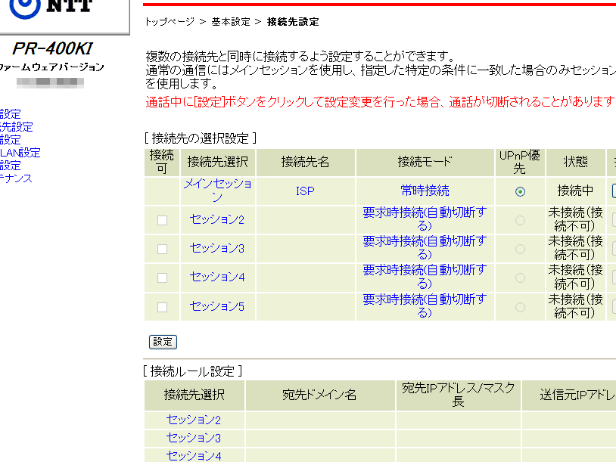Click セッション2's 要求時接続 mode link
Viewport: 616px width, 462px height.
pyautogui.click(x=425, y=219)
